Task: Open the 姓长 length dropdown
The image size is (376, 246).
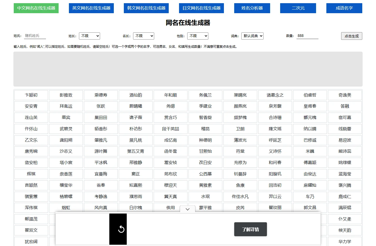Action: 90,36
